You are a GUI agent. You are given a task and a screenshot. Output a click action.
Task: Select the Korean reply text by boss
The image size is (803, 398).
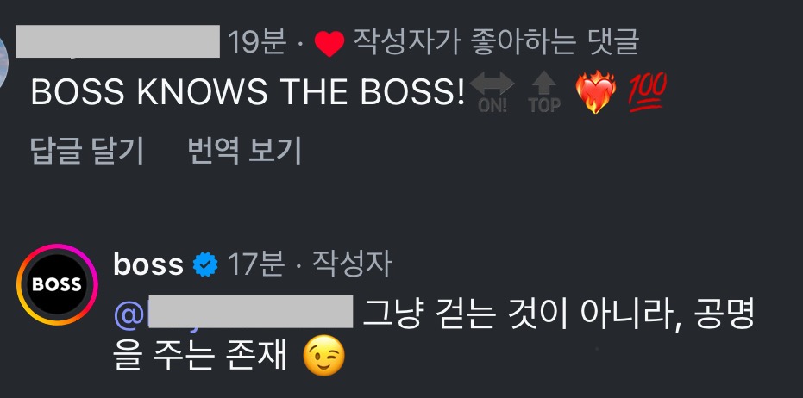(x=433, y=335)
